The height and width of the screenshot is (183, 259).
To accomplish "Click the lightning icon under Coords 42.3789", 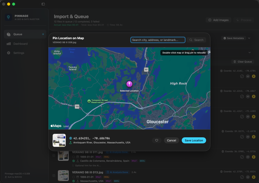I will pyautogui.click(x=253, y=177).
